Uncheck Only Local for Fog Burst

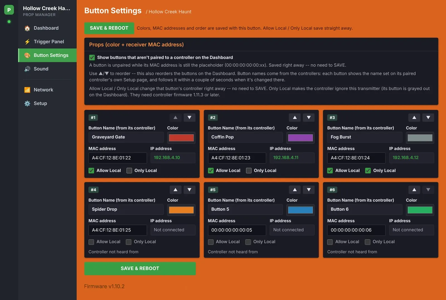(368, 171)
